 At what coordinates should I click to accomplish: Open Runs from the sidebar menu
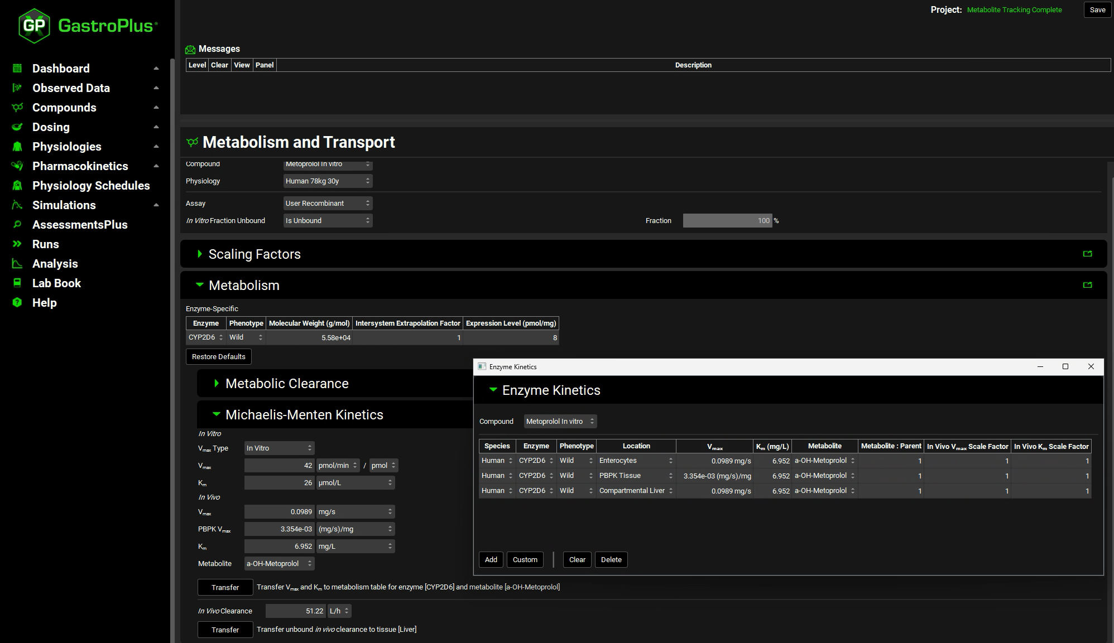click(x=45, y=244)
